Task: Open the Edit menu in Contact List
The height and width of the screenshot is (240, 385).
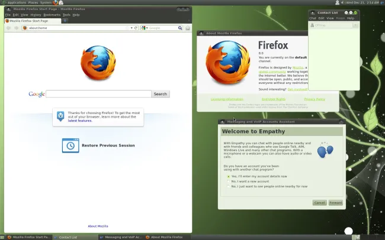Action: tap(322, 18)
